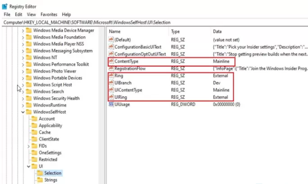308x184 pixels.
Task: Click the REG_DWORD type of UIUsage
Action: (x=183, y=104)
